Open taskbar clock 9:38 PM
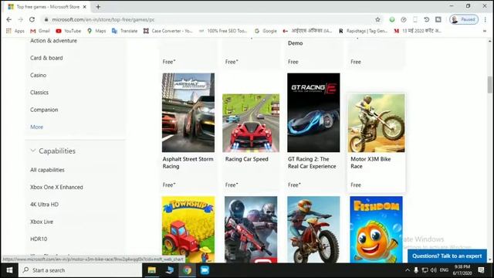The image size is (494, 278). (x=462, y=270)
